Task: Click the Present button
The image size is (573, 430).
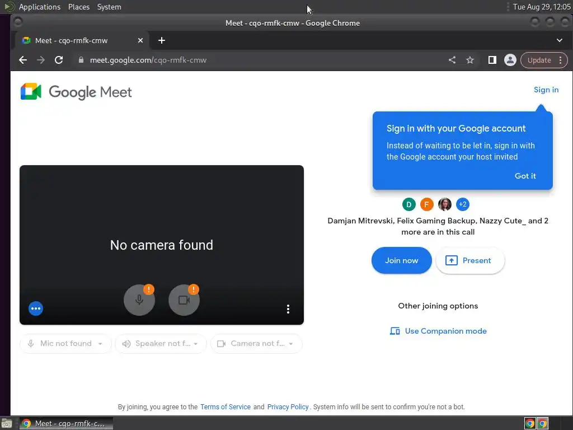Action: 470,260
